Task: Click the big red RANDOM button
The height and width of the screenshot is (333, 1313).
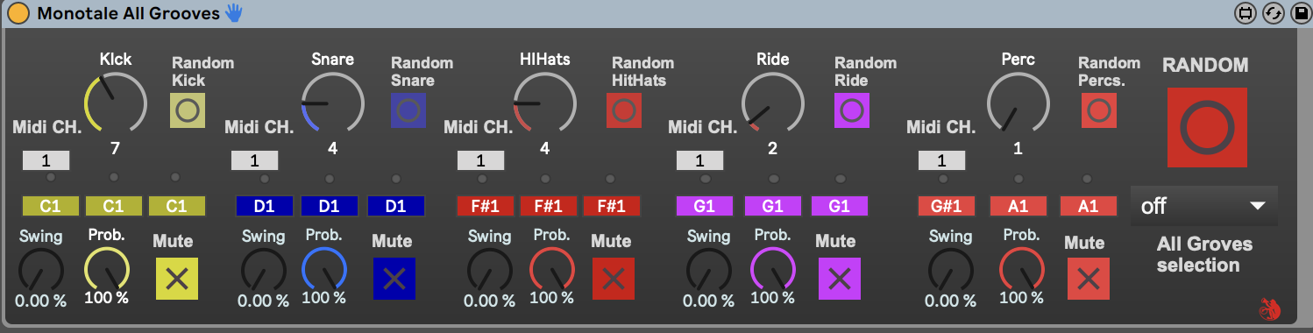Action: point(1207,127)
